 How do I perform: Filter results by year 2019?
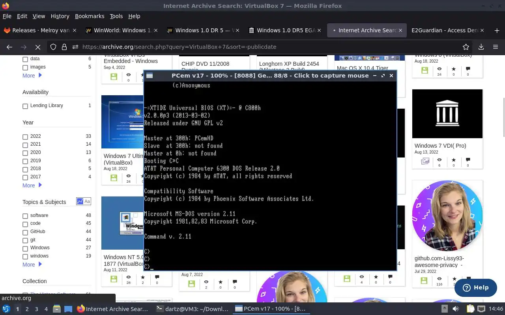pos(25,161)
